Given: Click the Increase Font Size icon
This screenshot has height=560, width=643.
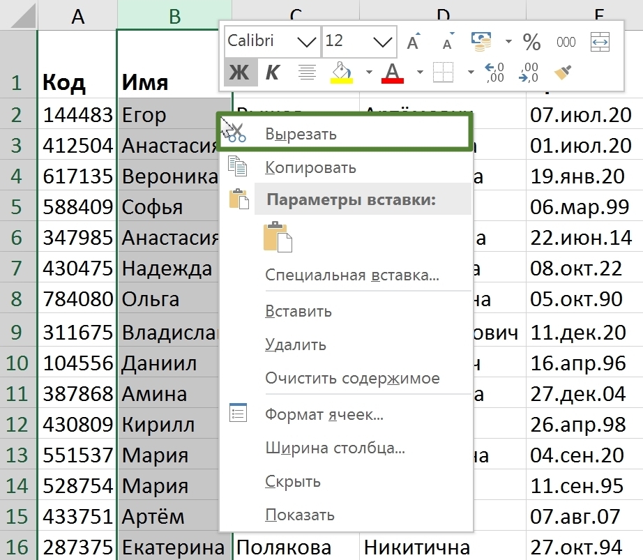Looking at the screenshot, I should 414,41.
